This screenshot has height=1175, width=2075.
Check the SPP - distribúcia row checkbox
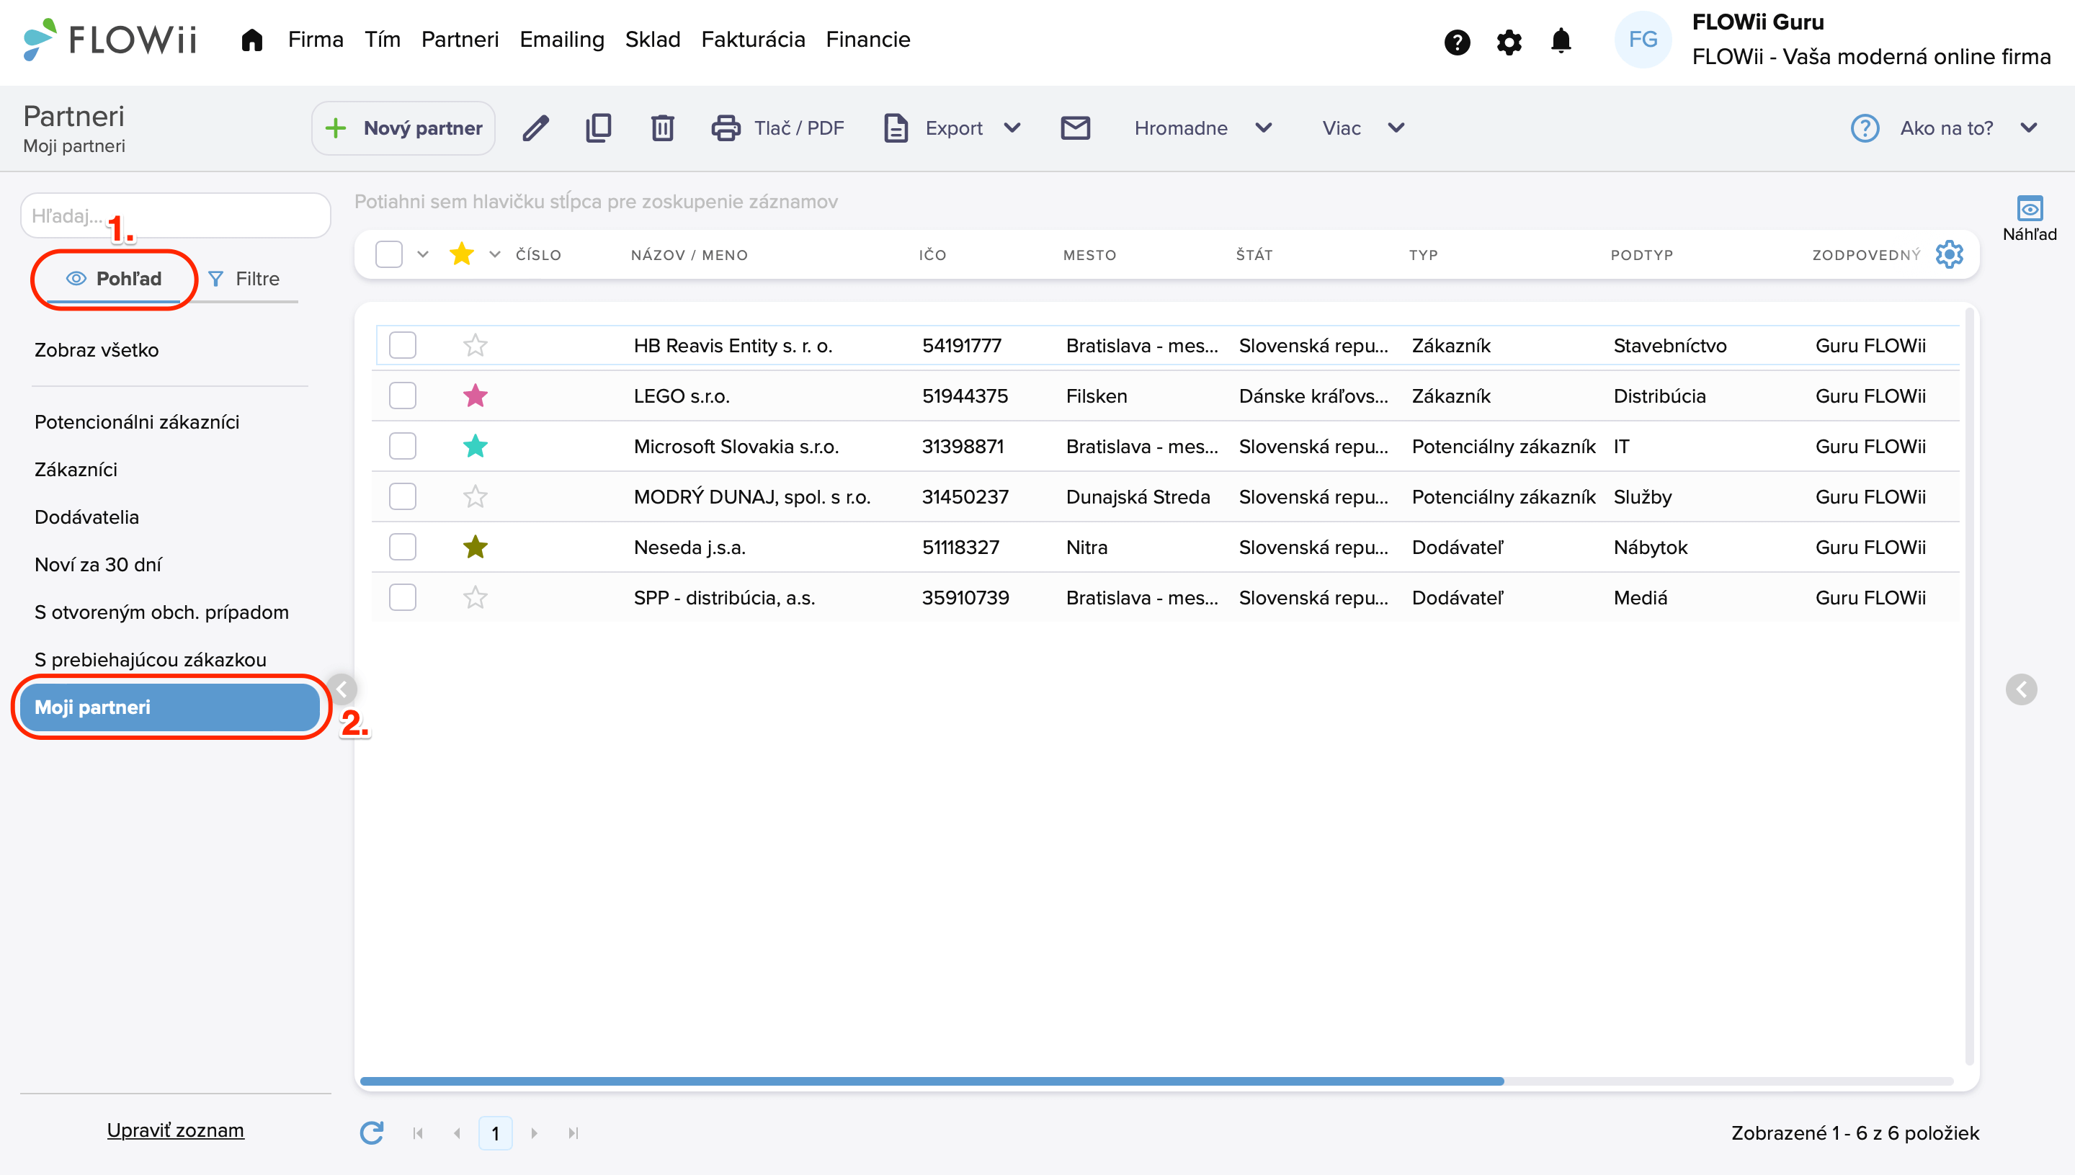(402, 597)
